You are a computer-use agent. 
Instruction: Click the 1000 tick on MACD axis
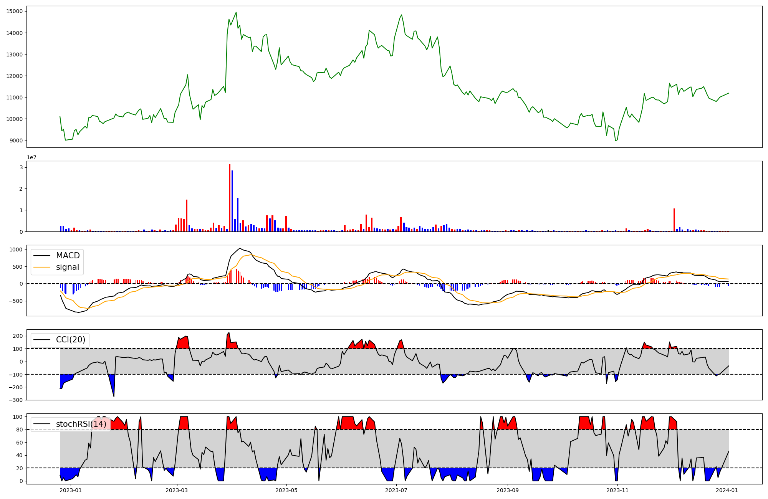(16, 249)
